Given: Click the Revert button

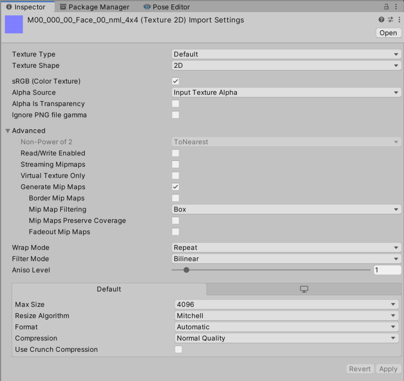Looking at the screenshot, I should point(360,369).
